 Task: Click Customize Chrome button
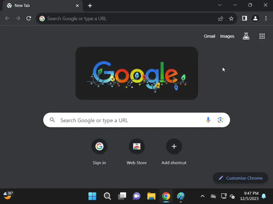click(x=240, y=178)
